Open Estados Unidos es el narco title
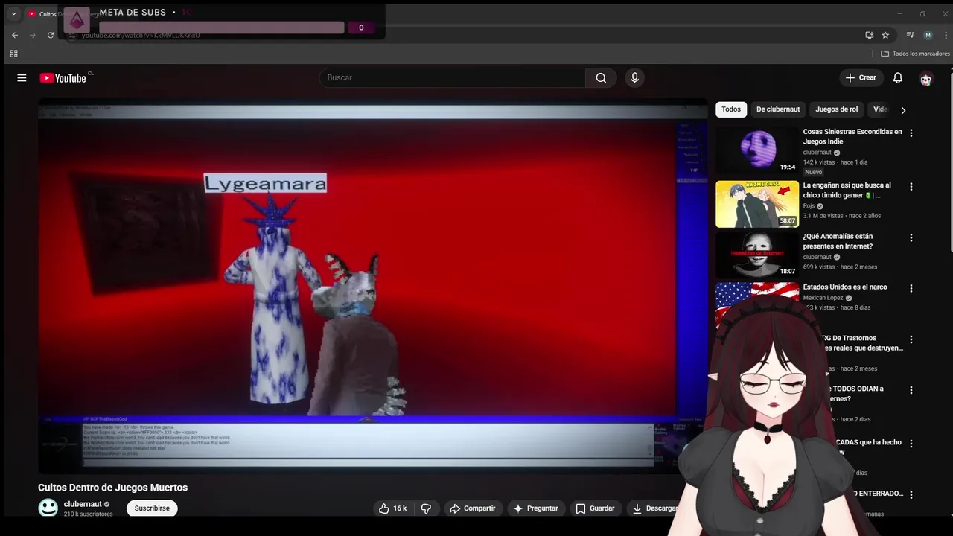Image resolution: width=953 pixels, height=536 pixels. (845, 287)
